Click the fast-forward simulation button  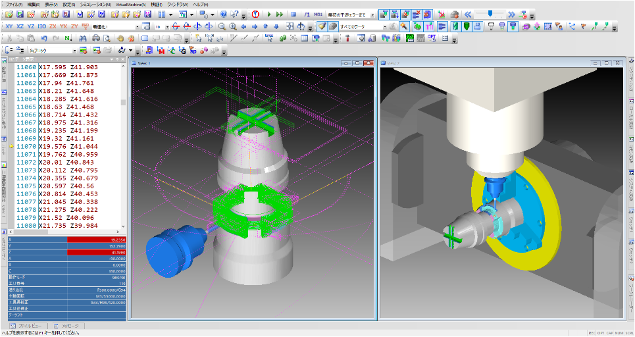280,14
